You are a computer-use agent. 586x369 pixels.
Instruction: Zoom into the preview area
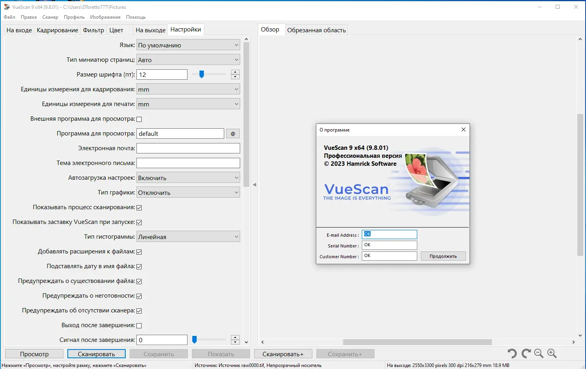(552, 353)
